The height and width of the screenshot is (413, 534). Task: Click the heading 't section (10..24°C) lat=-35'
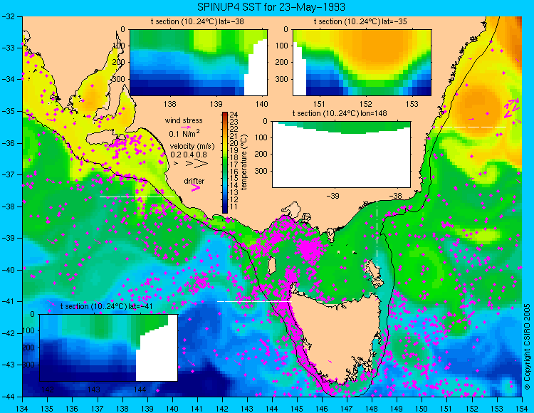point(360,22)
